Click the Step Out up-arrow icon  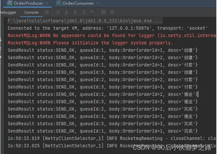point(84,12)
